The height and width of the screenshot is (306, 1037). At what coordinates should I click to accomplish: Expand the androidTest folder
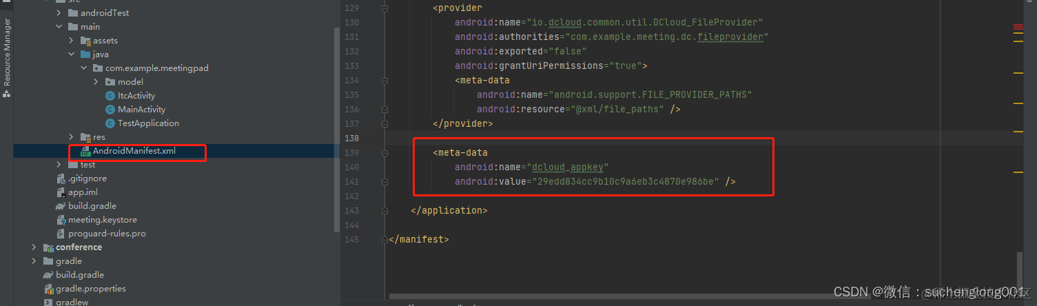tap(59, 13)
